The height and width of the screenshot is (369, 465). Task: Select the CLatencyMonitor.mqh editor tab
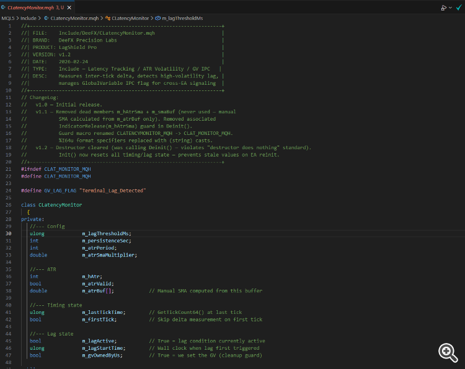tap(32, 7)
